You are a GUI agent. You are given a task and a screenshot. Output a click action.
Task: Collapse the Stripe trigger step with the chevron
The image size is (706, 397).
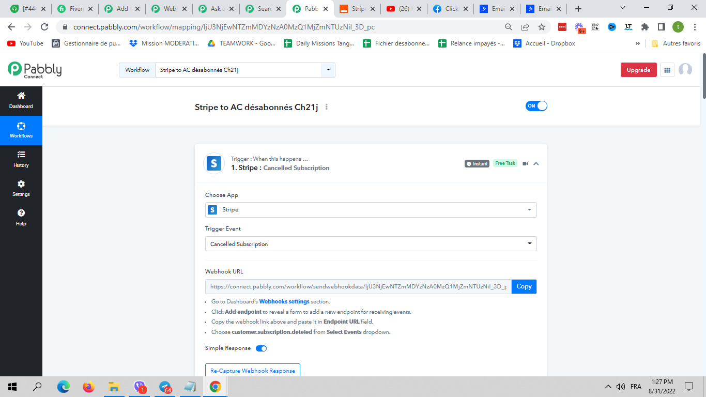[536, 164]
